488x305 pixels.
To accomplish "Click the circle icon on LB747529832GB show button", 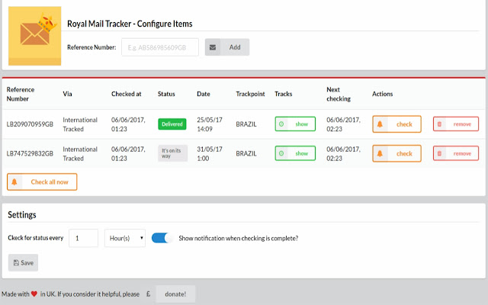I will coord(281,153).
